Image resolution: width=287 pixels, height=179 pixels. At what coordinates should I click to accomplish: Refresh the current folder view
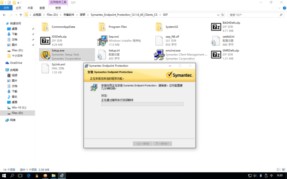click(222, 15)
